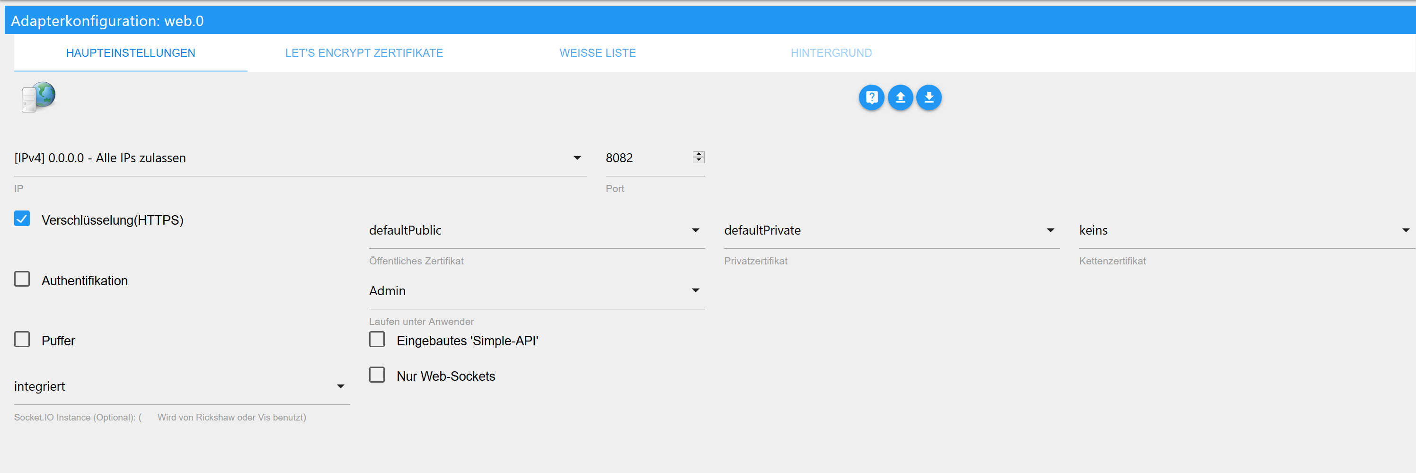The height and width of the screenshot is (473, 1416).
Task: Decrease the port value with down arrow
Action: point(699,160)
